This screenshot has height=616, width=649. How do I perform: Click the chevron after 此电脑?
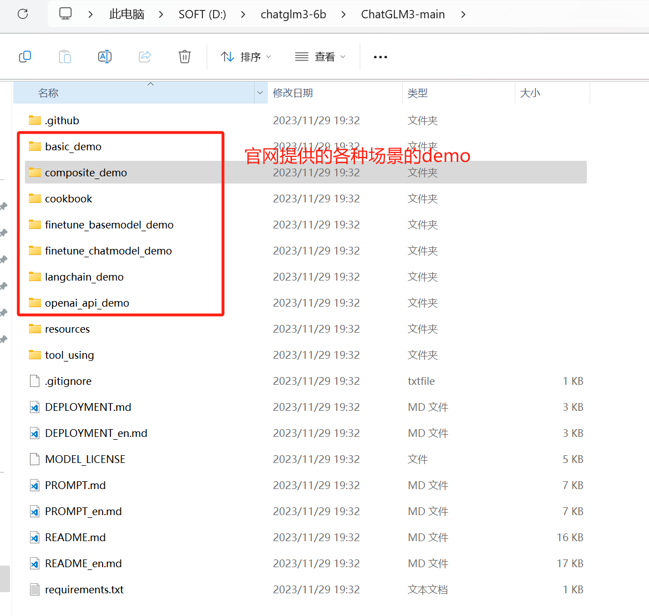point(161,14)
